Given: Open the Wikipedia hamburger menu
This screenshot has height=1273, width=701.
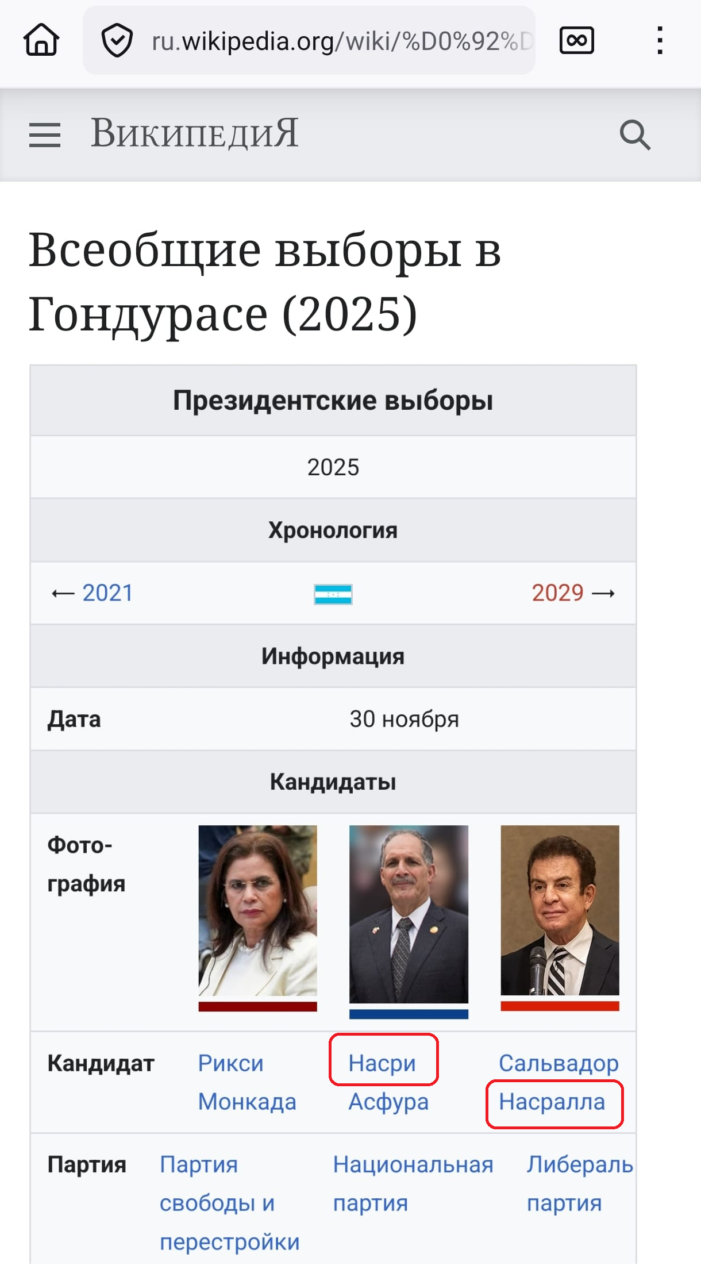Looking at the screenshot, I should [x=45, y=135].
